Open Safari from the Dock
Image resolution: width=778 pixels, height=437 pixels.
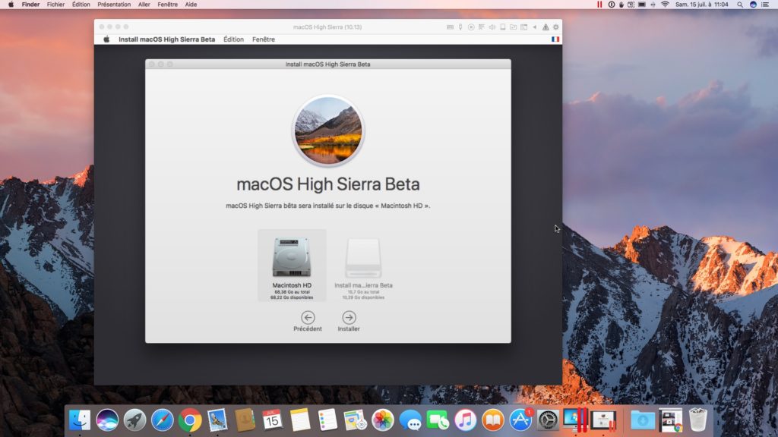[x=163, y=420]
